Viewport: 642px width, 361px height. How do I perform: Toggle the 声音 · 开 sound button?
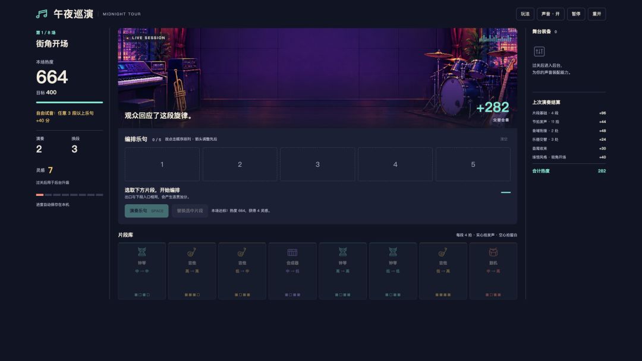click(x=550, y=14)
